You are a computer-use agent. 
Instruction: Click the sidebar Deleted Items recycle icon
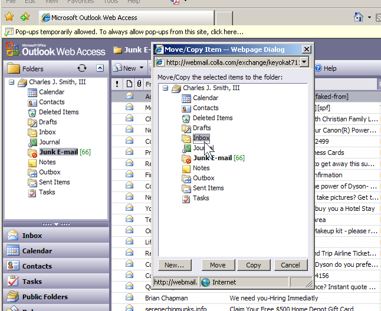point(32,113)
